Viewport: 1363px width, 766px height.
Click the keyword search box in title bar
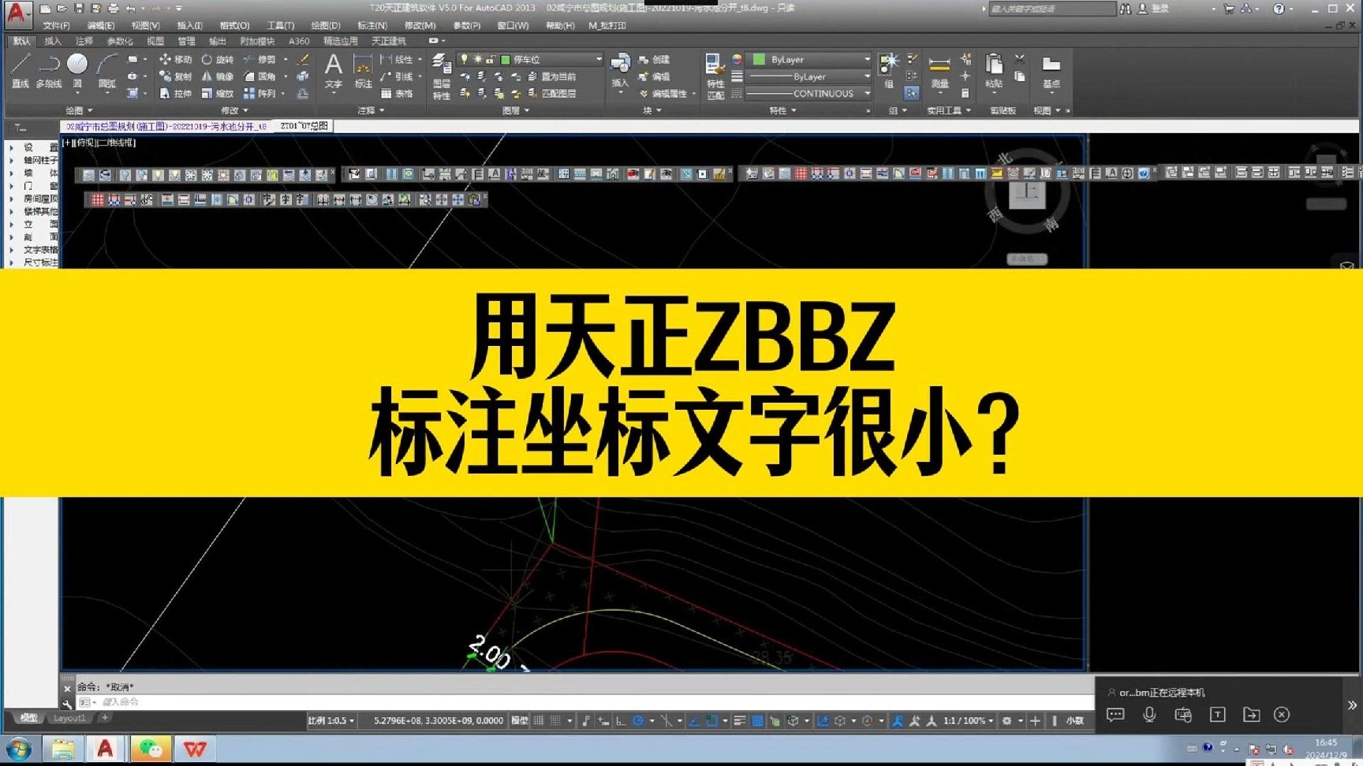(1052, 9)
